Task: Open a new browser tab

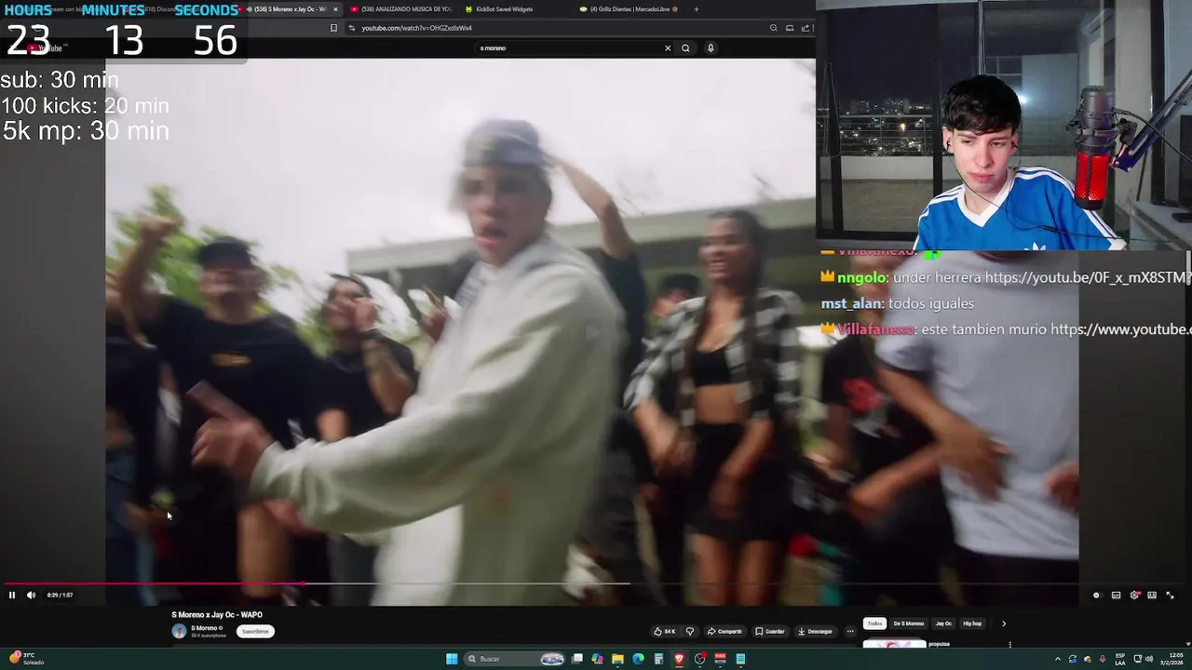Action: (696, 9)
